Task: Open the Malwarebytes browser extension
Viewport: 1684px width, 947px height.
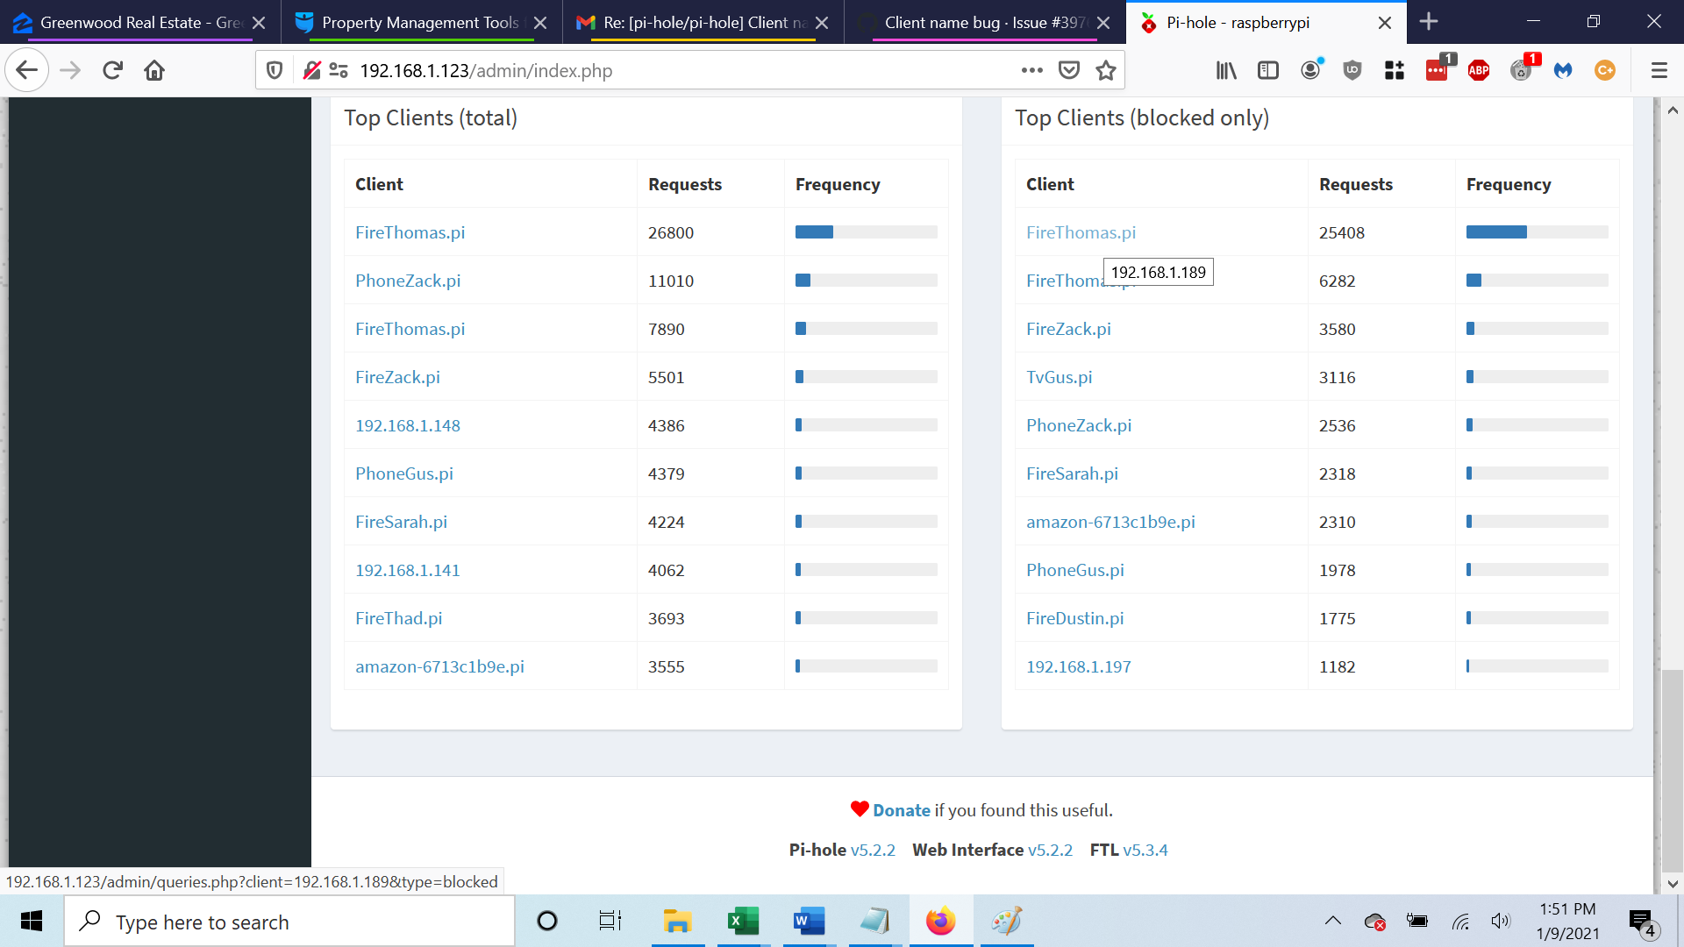Action: click(x=1563, y=70)
